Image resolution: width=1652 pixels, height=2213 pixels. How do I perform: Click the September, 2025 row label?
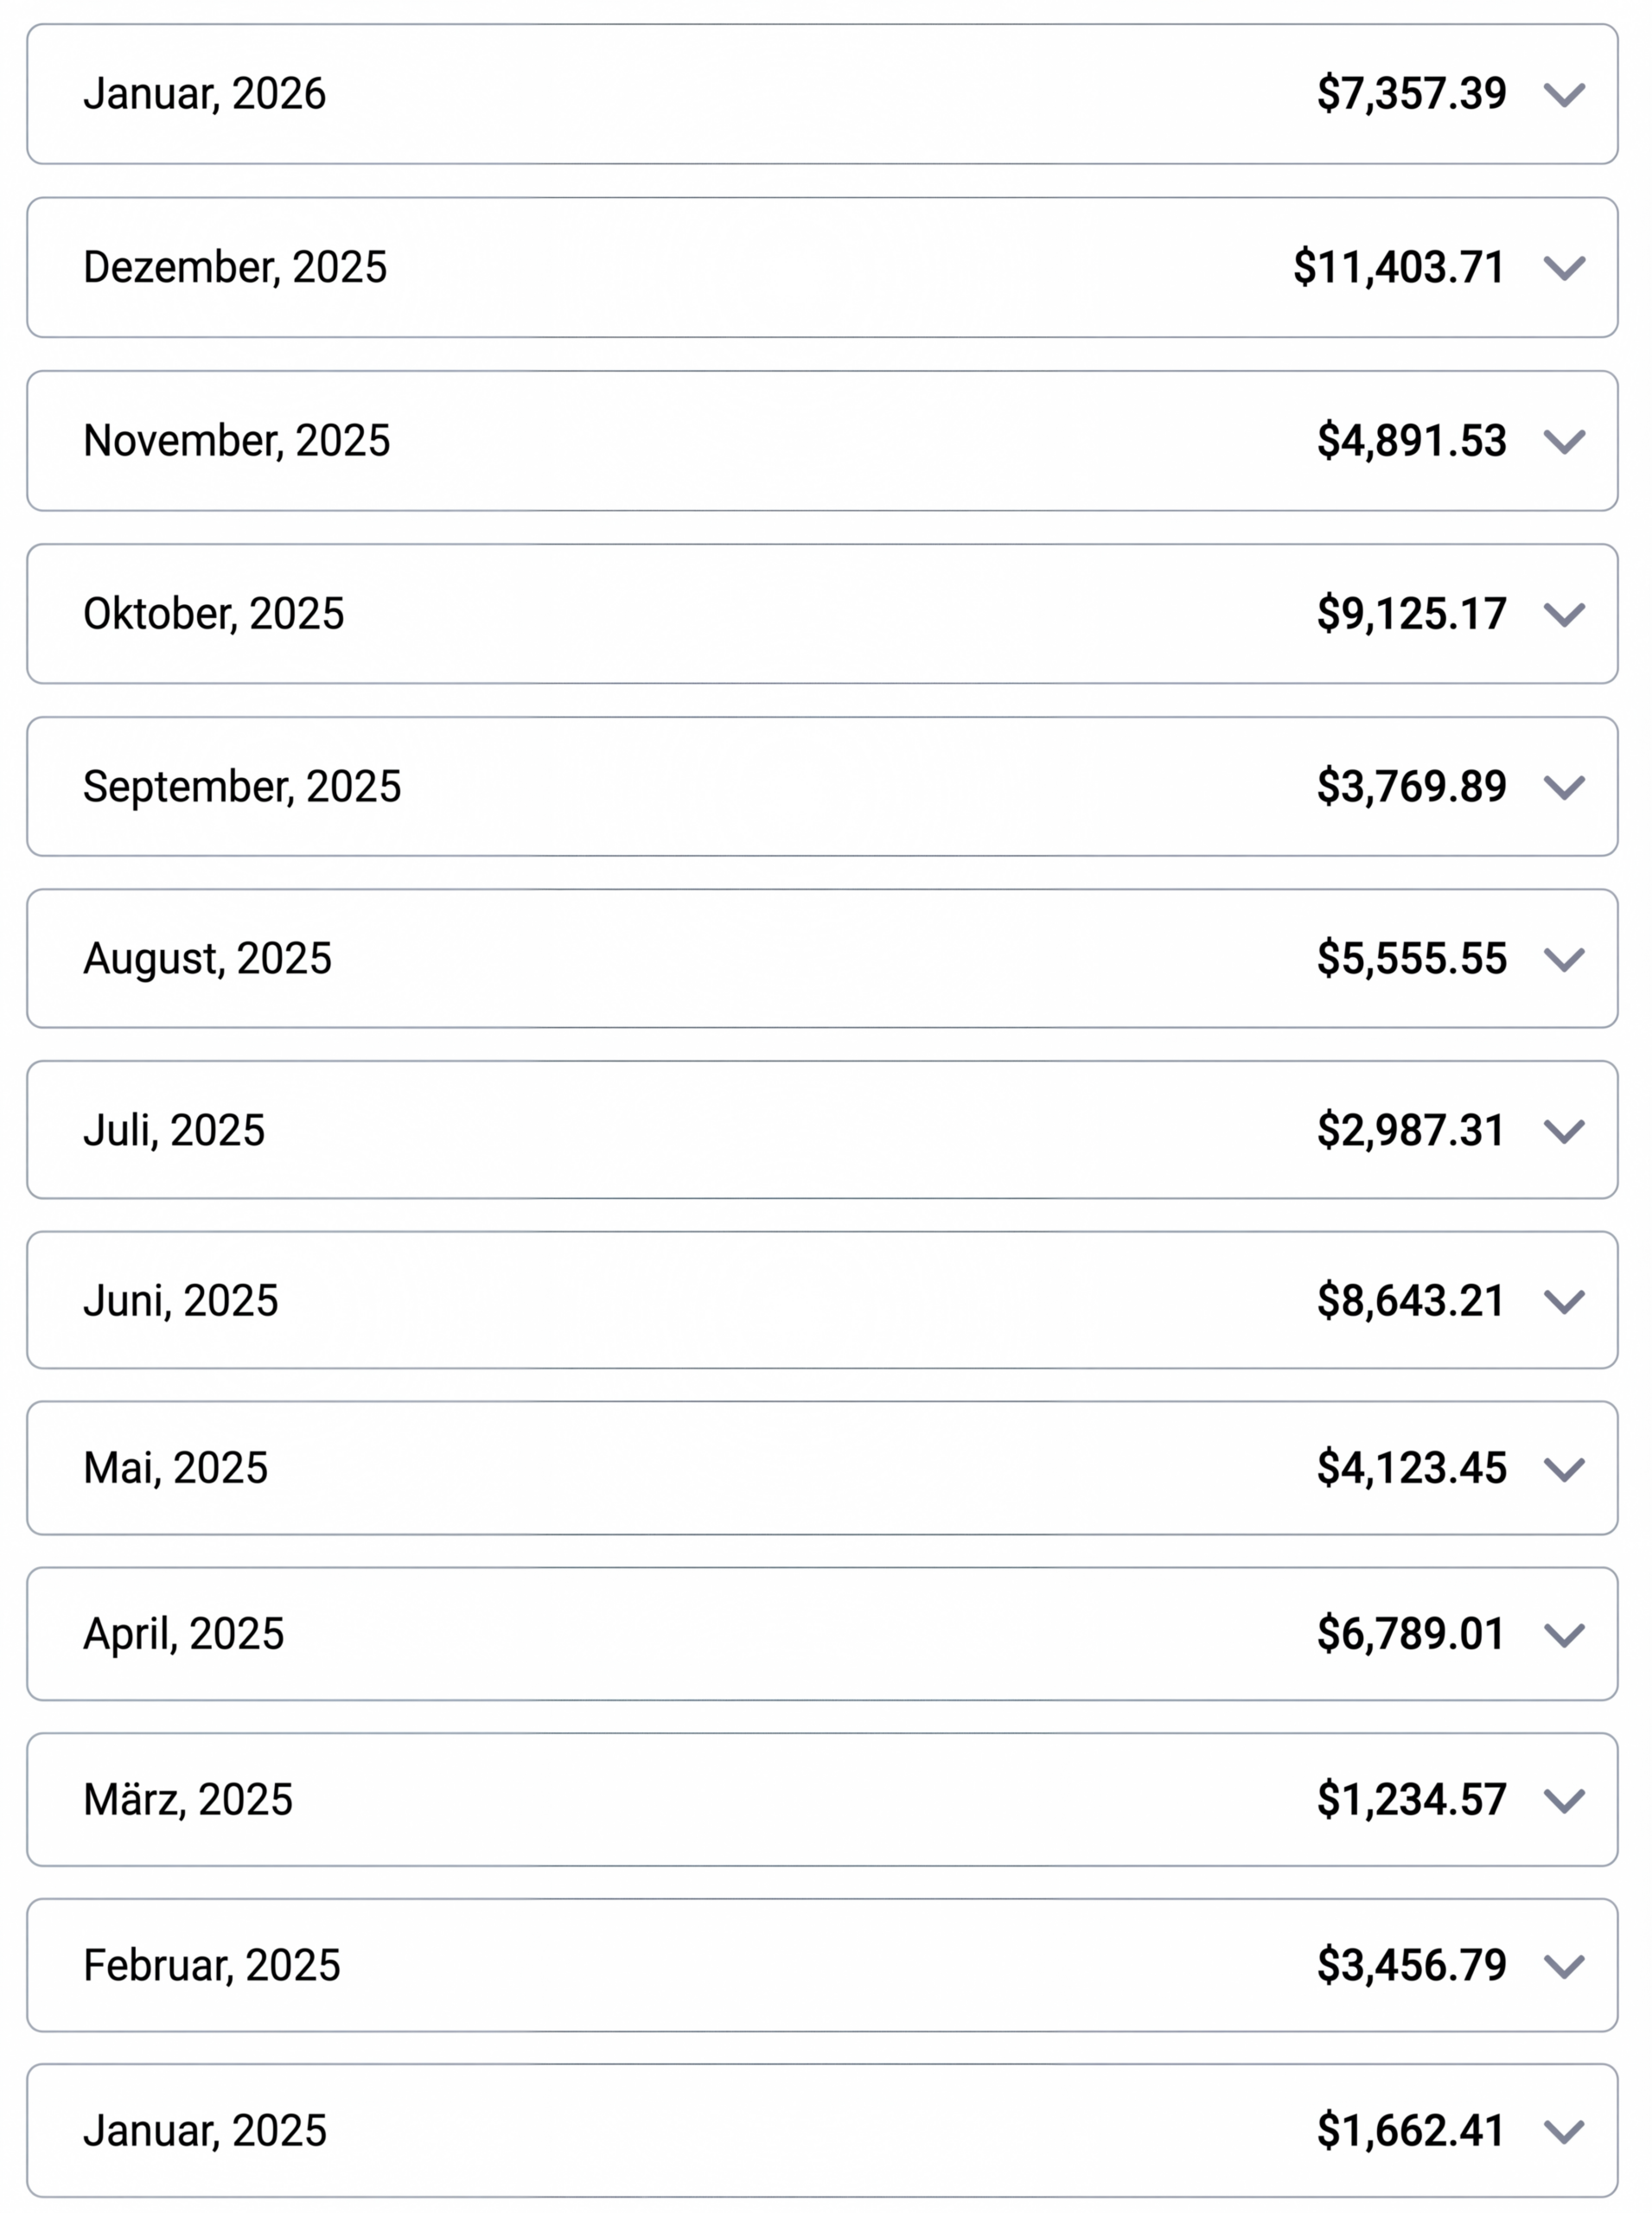click(x=242, y=786)
